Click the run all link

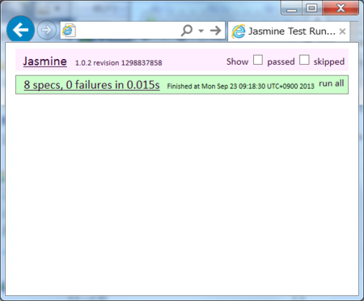(332, 83)
